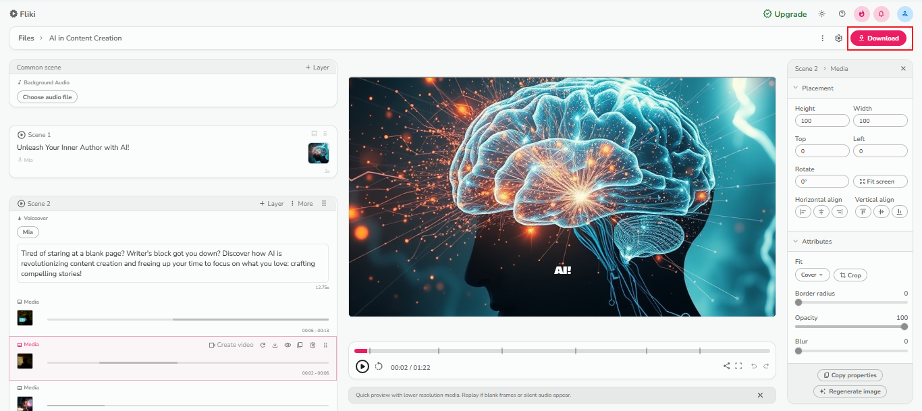Viewport: 922px width, 411px height.
Task: Click the Upgrade link
Action: (x=784, y=14)
